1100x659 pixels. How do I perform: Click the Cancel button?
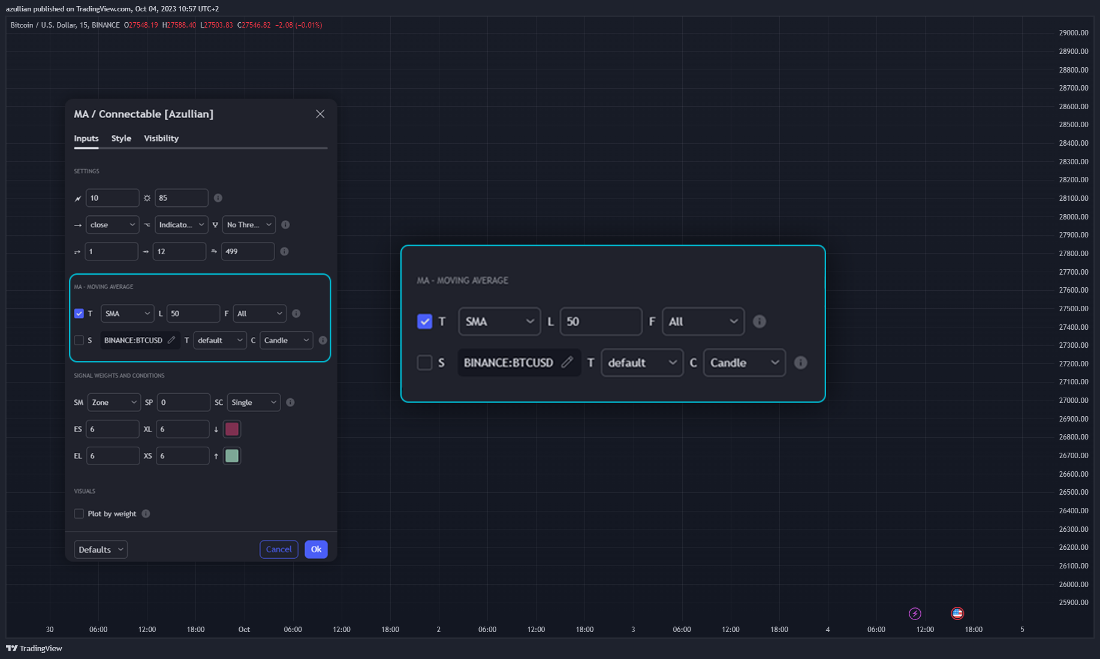pyautogui.click(x=279, y=549)
